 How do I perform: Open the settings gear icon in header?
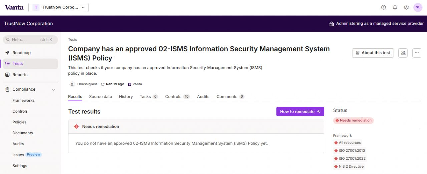406,7
